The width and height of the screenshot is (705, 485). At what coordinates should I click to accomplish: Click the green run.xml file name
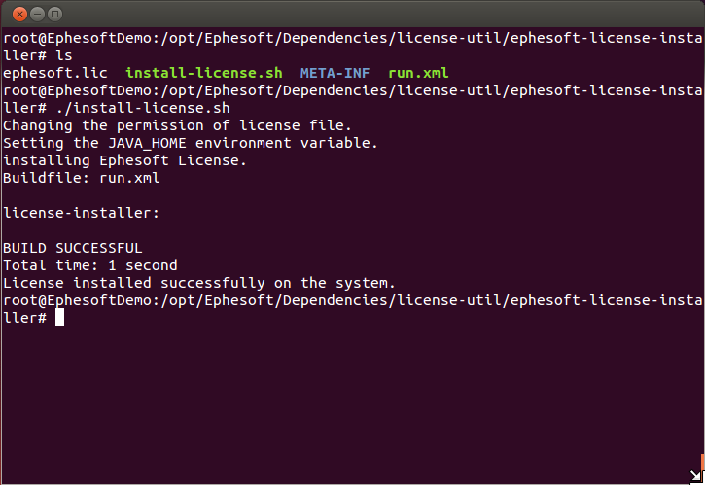tap(418, 73)
